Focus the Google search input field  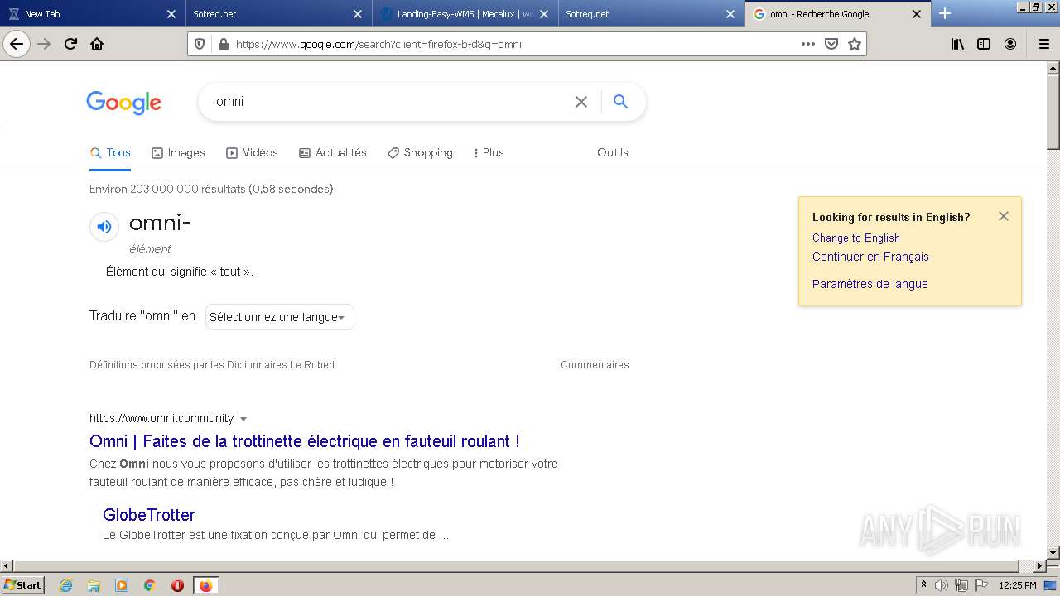click(x=389, y=102)
